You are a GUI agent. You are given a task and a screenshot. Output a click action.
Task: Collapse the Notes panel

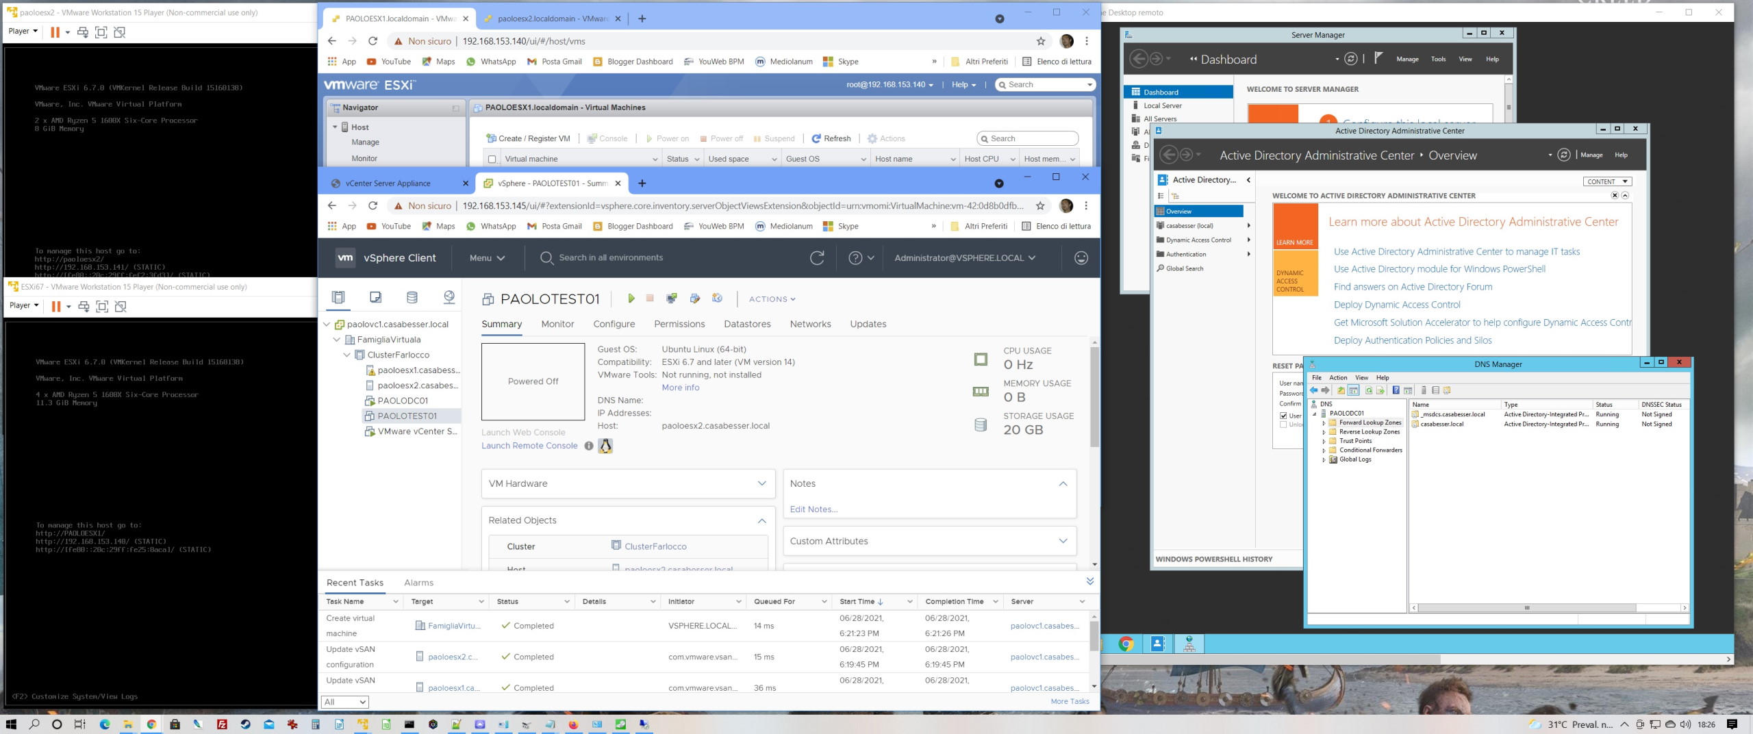pyautogui.click(x=1063, y=483)
